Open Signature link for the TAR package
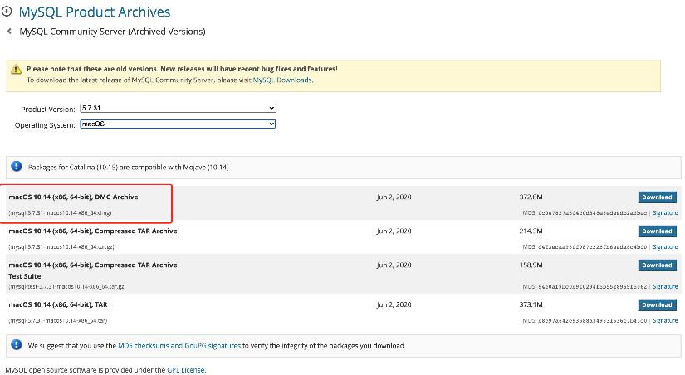The image size is (685, 375). point(665,320)
